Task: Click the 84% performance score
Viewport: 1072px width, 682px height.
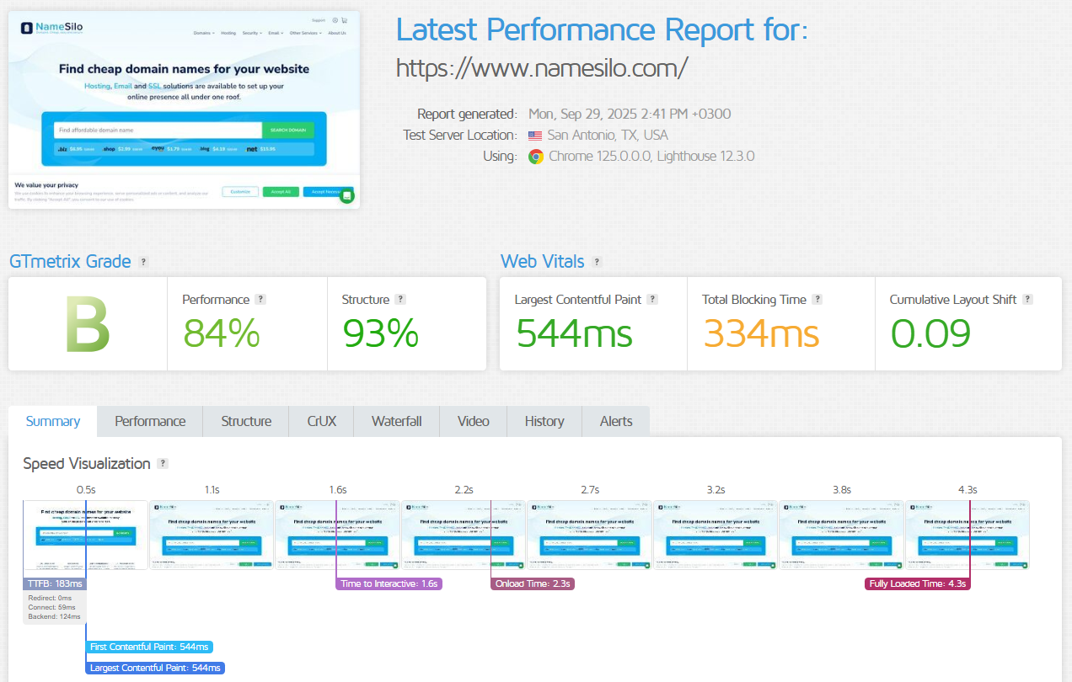Action: 222,333
